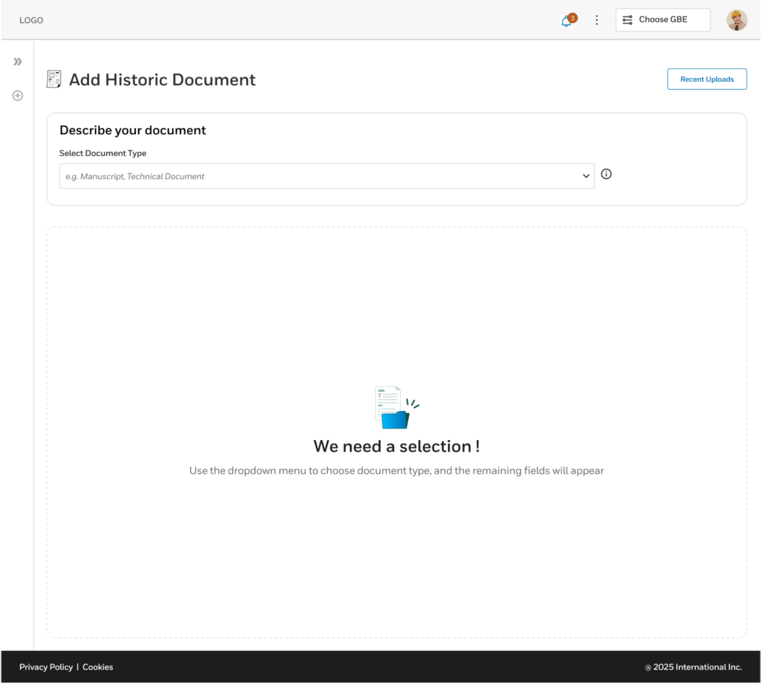Open the Privacy Policy link
The width and height of the screenshot is (761, 683).
pos(46,667)
